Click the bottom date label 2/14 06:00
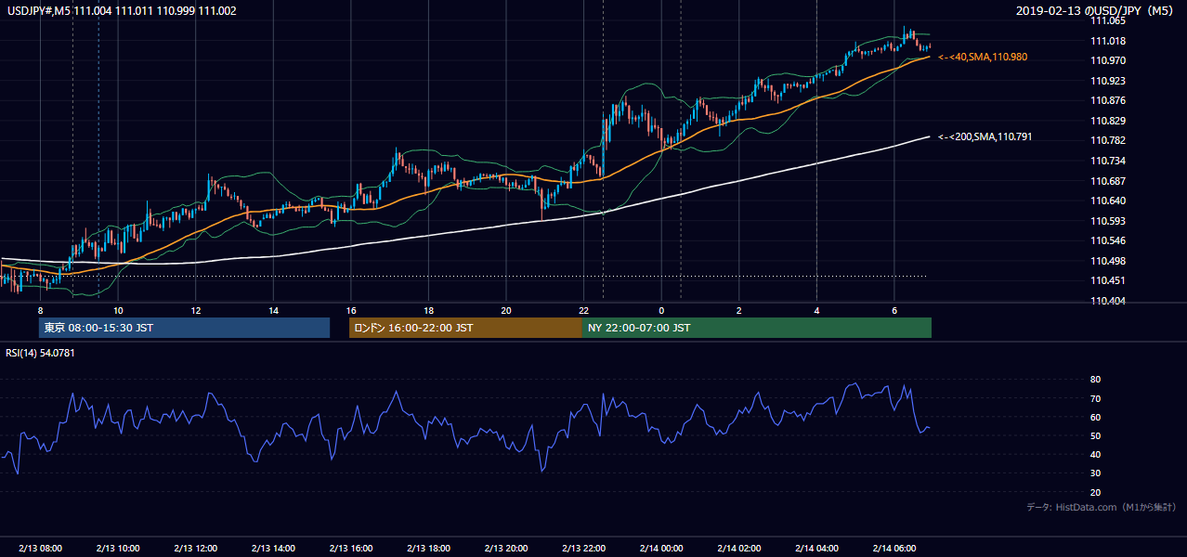 click(x=894, y=548)
